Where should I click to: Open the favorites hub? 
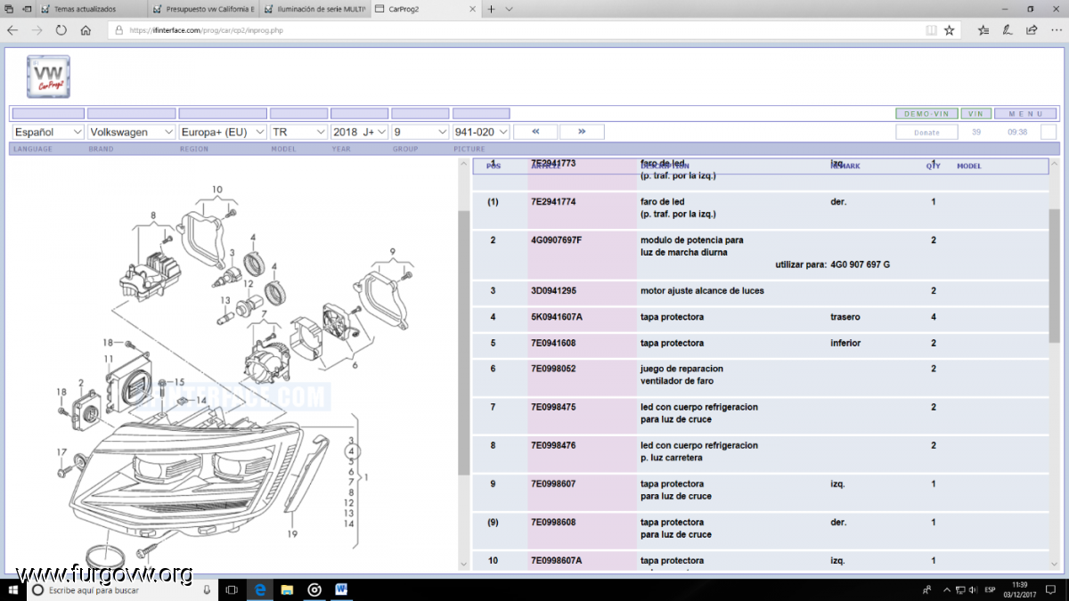[983, 30]
